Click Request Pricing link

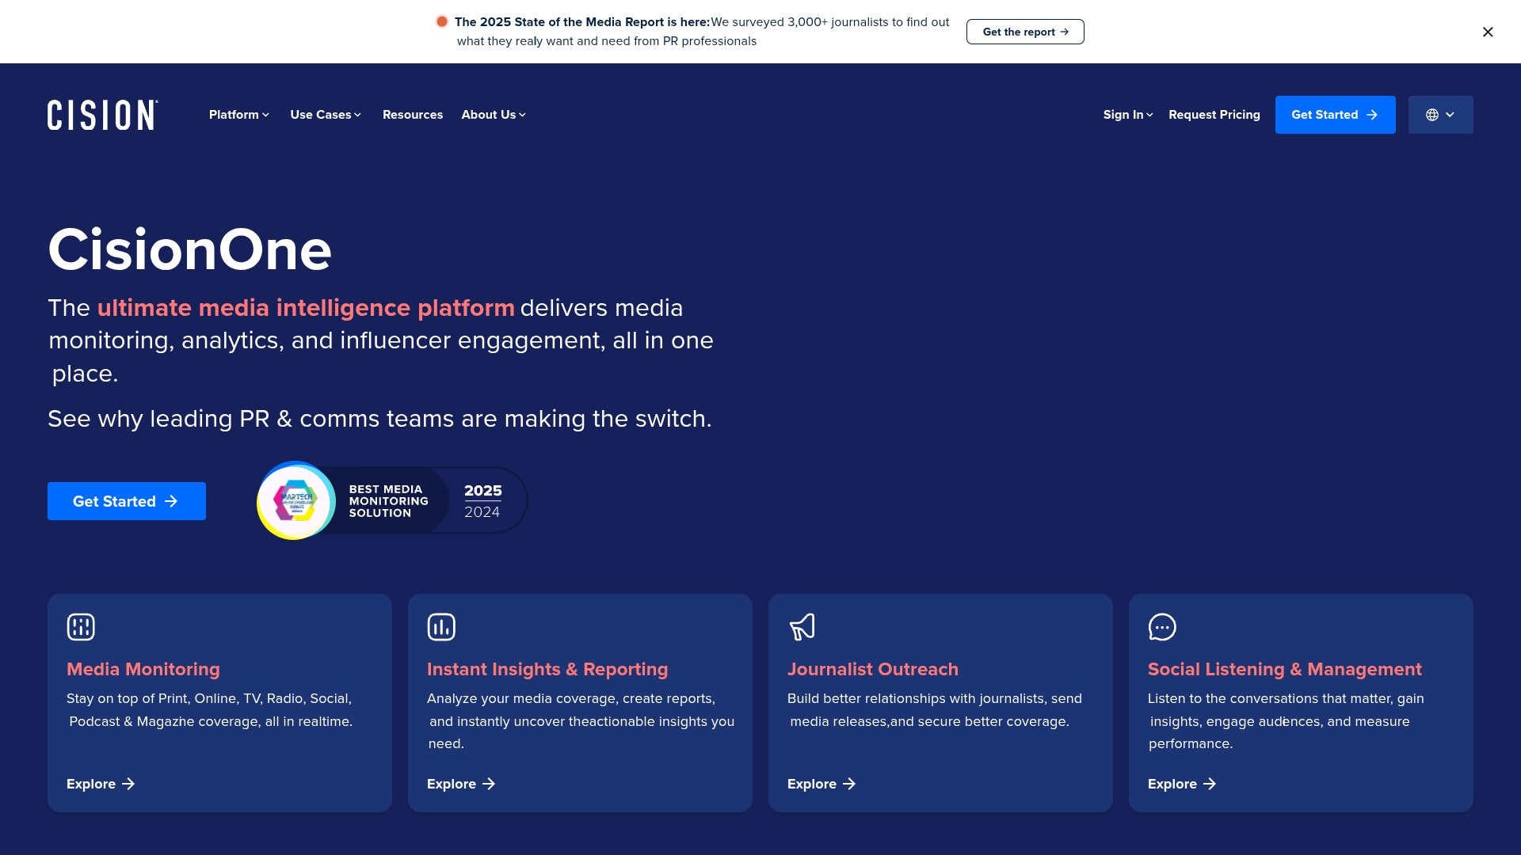(x=1214, y=115)
